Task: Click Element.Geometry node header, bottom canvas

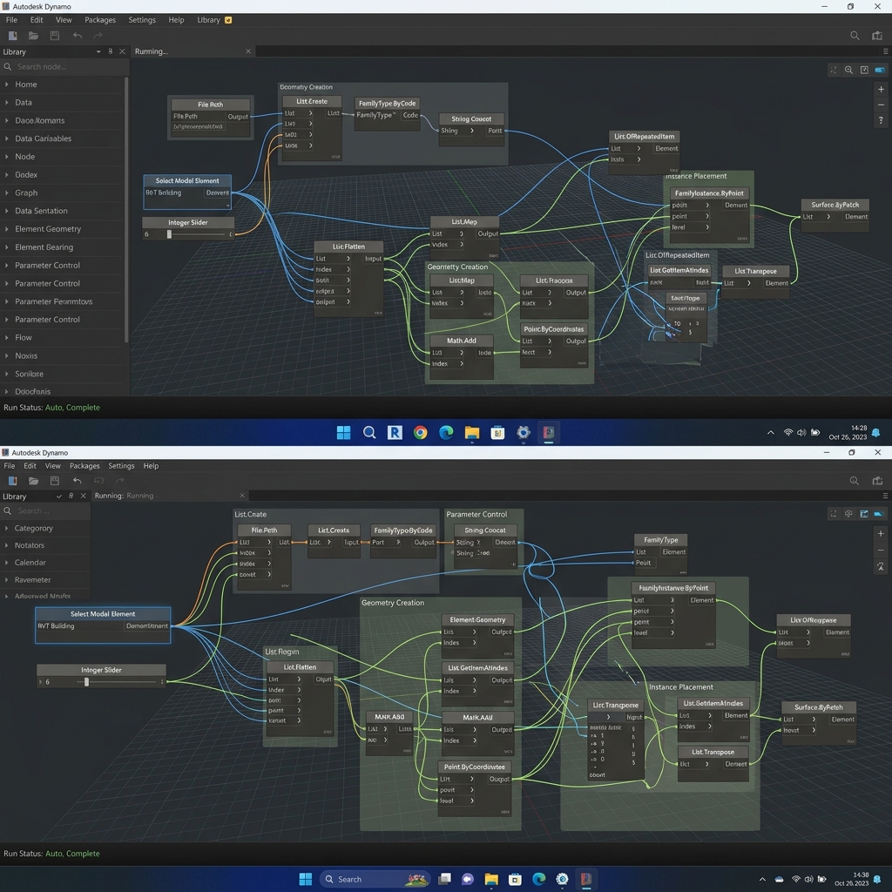Action: [477, 619]
